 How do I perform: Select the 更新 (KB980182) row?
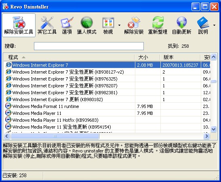[x=107, y=99]
